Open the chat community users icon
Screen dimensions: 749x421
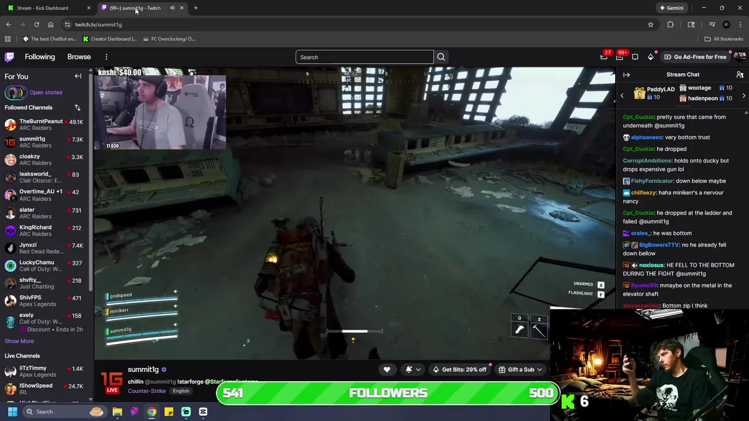point(740,75)
